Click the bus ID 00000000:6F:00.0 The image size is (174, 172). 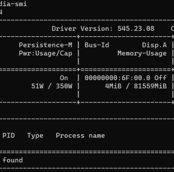(117, 78)
